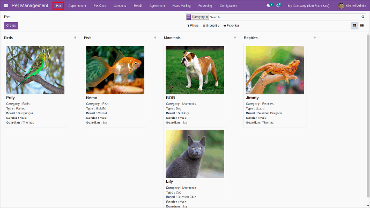Select the Poly pet name
Screen dimensions: 370x208
10,98
